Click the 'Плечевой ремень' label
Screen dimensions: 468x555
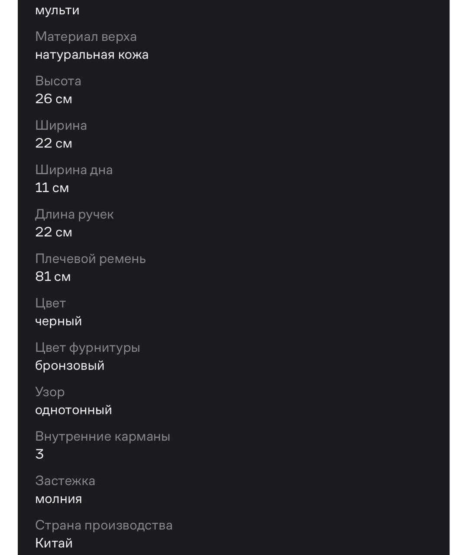point(91,259)
